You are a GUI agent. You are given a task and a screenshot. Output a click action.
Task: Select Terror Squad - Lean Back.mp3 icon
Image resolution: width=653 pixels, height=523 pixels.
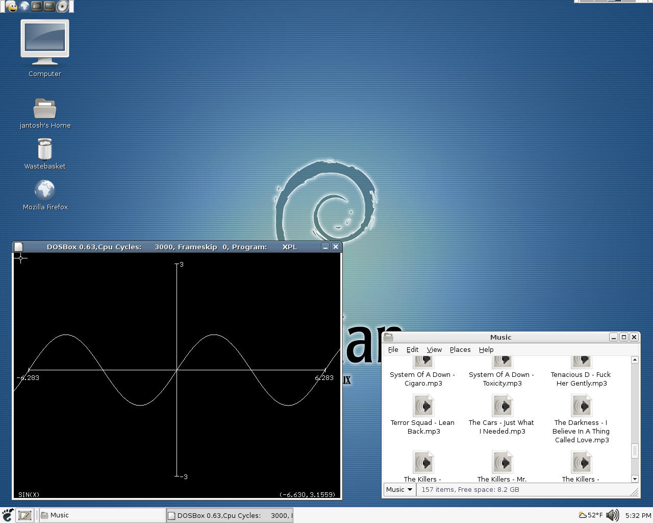pos(423,406)
